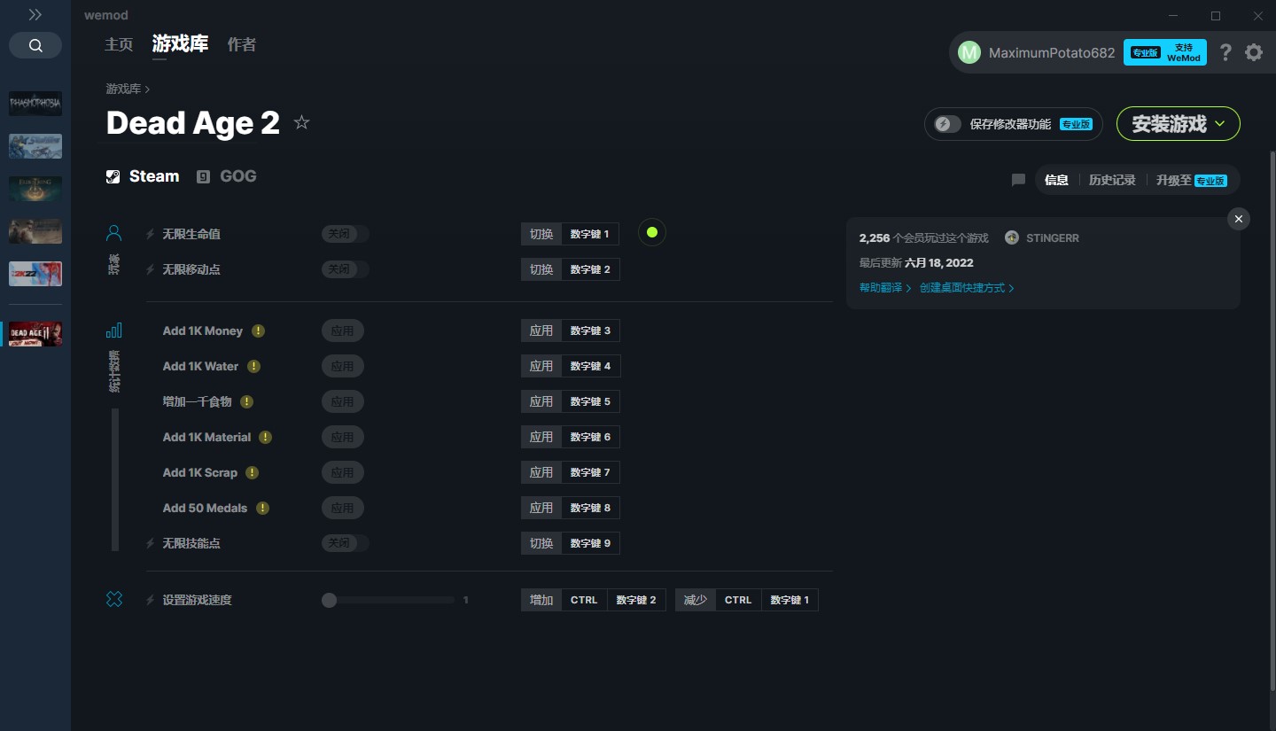Open the comments chat icon

coord(1018,180)
